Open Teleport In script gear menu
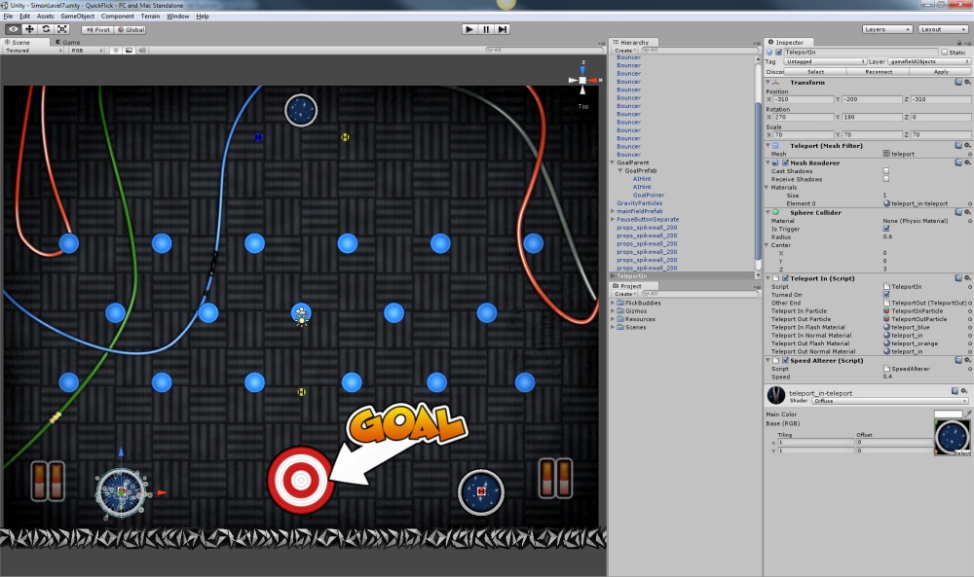 point(967,278)
